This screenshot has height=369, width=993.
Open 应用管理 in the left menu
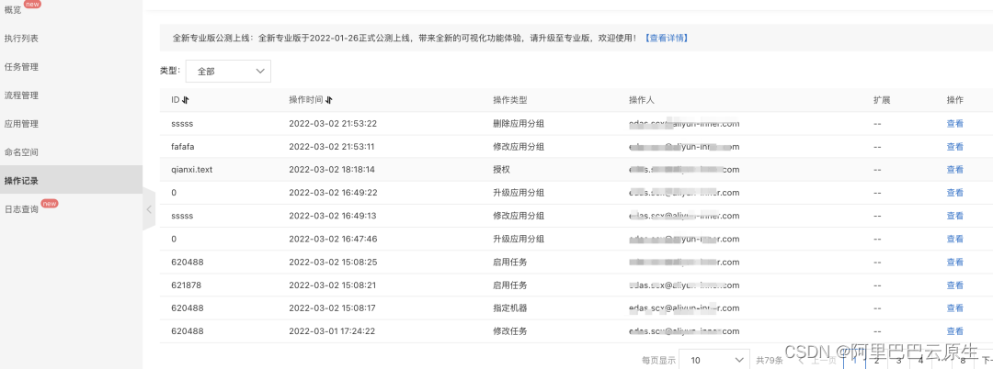coord(21,124)
